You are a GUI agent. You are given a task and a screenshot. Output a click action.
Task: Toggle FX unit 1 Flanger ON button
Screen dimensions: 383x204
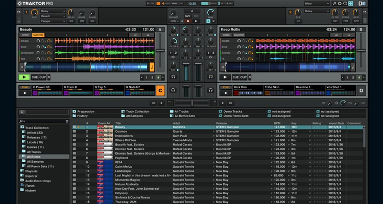tap(92, 21)
